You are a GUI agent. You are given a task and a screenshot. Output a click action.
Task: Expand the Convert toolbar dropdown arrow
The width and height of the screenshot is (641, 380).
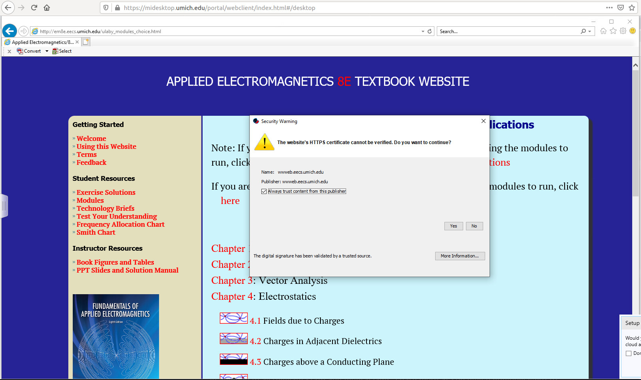pos(47,51)
